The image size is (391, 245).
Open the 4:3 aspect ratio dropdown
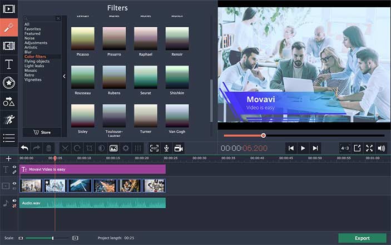click(345, 148)
